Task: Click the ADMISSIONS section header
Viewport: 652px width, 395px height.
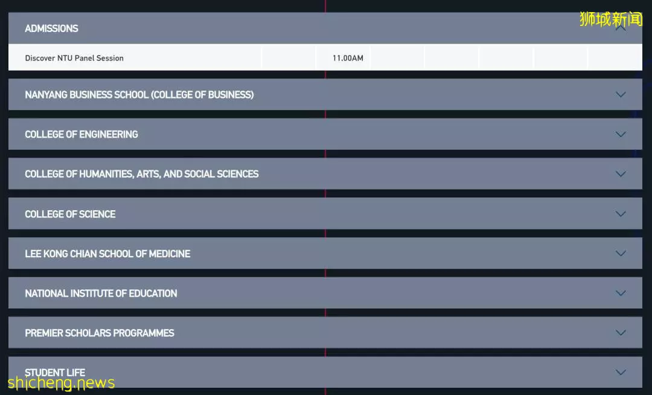Action: (325, 28)
